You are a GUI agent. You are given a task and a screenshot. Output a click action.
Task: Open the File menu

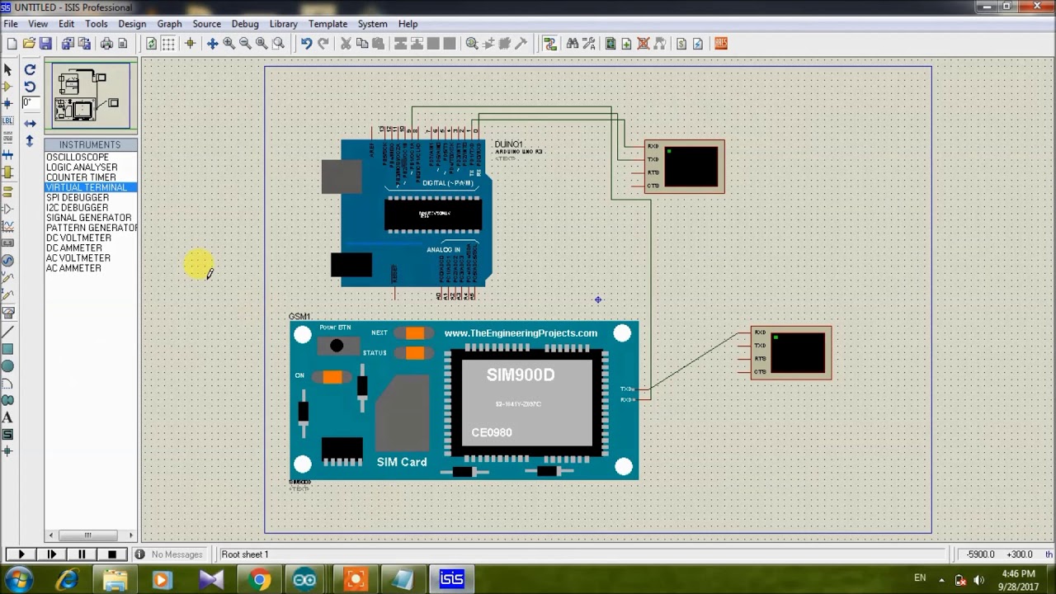(x=11, y=24)
